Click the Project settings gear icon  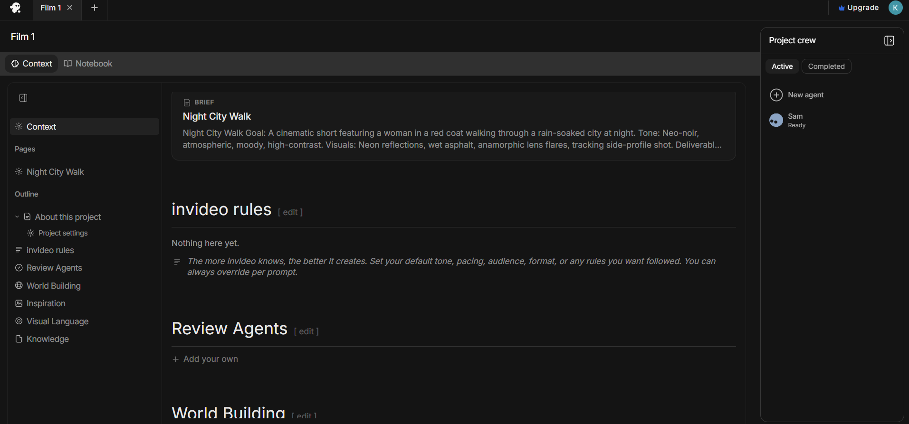tap(31, 233)
